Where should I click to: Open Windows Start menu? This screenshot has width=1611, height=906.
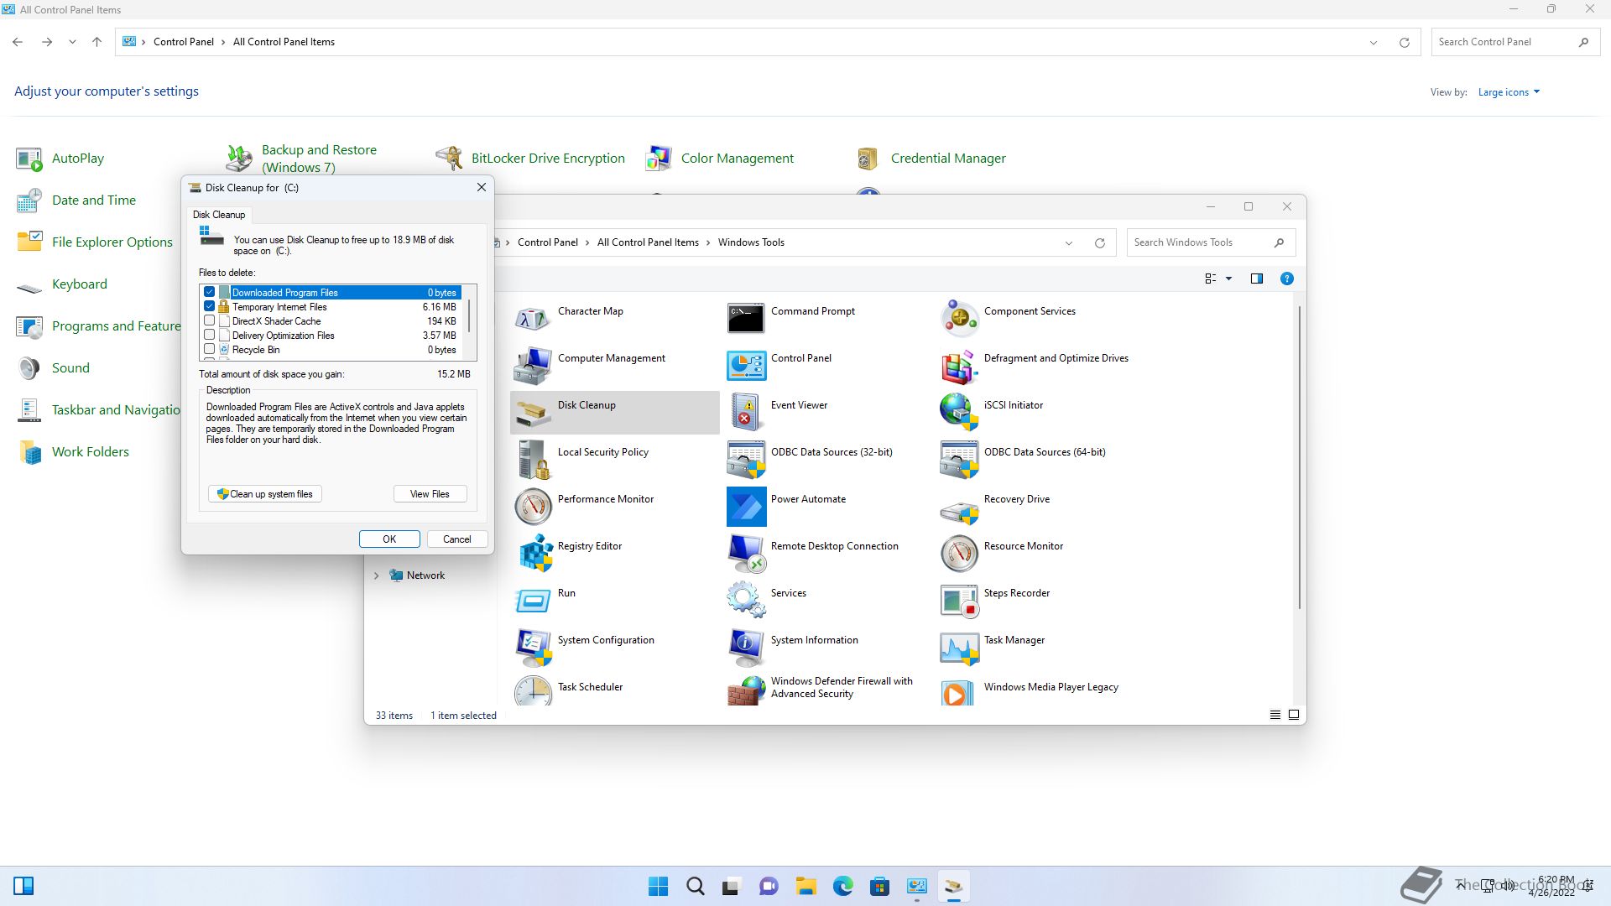pyautogui.click(x=659, y=886)
